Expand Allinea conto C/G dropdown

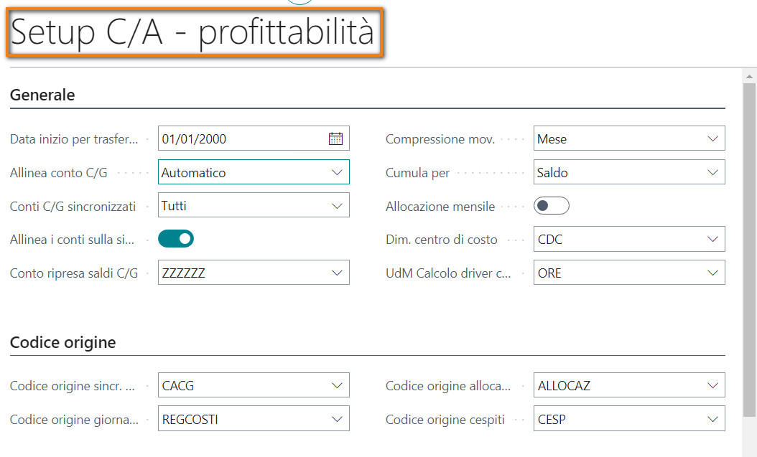tap(337, 172)
